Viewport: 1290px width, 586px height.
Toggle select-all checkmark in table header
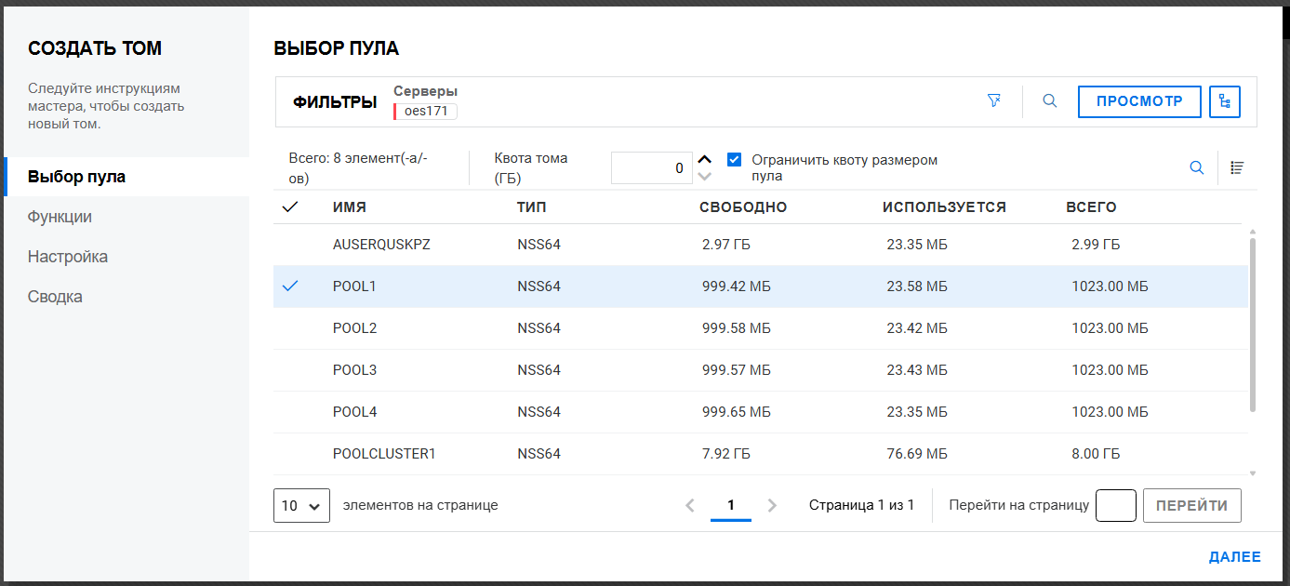pyautogui.click(x=289, y=207)
